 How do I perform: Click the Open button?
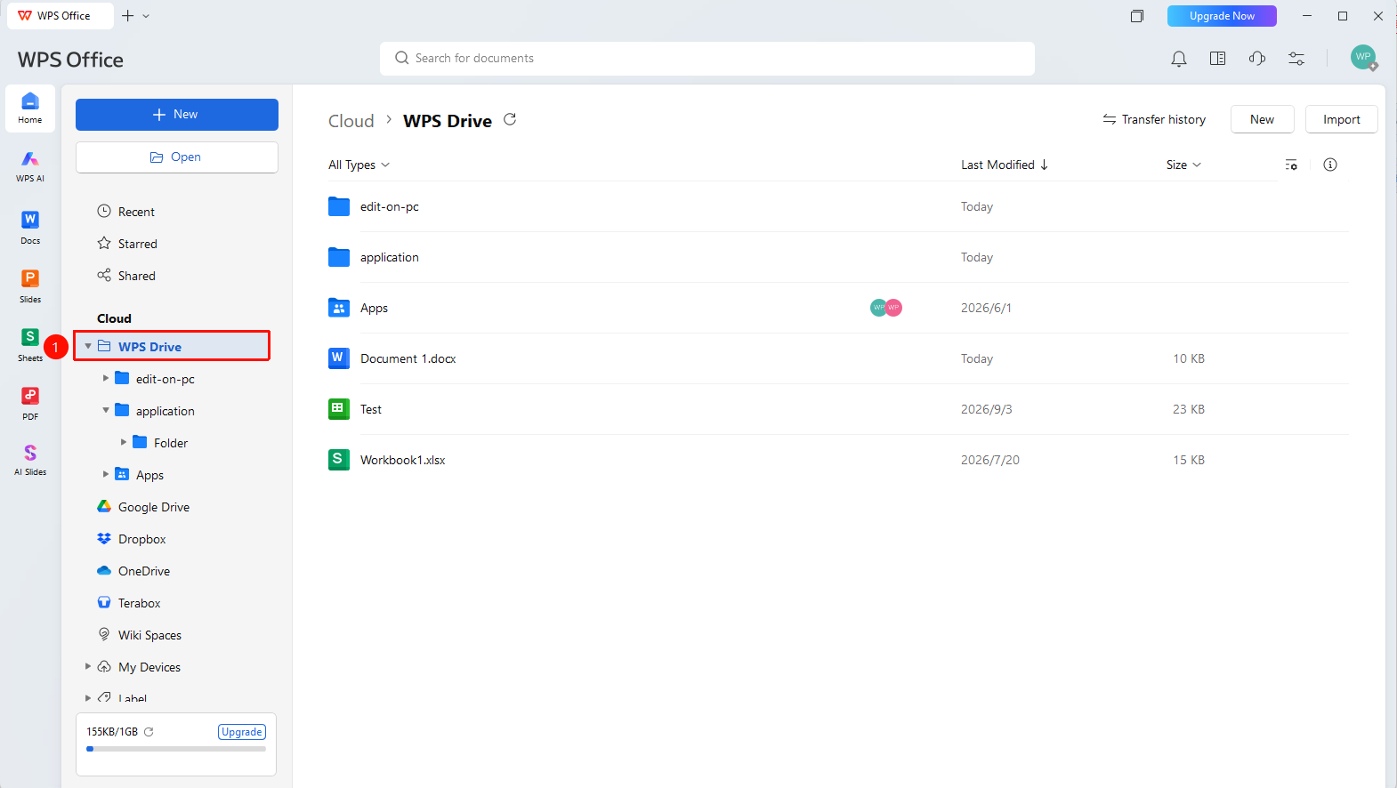pos(177,157)
